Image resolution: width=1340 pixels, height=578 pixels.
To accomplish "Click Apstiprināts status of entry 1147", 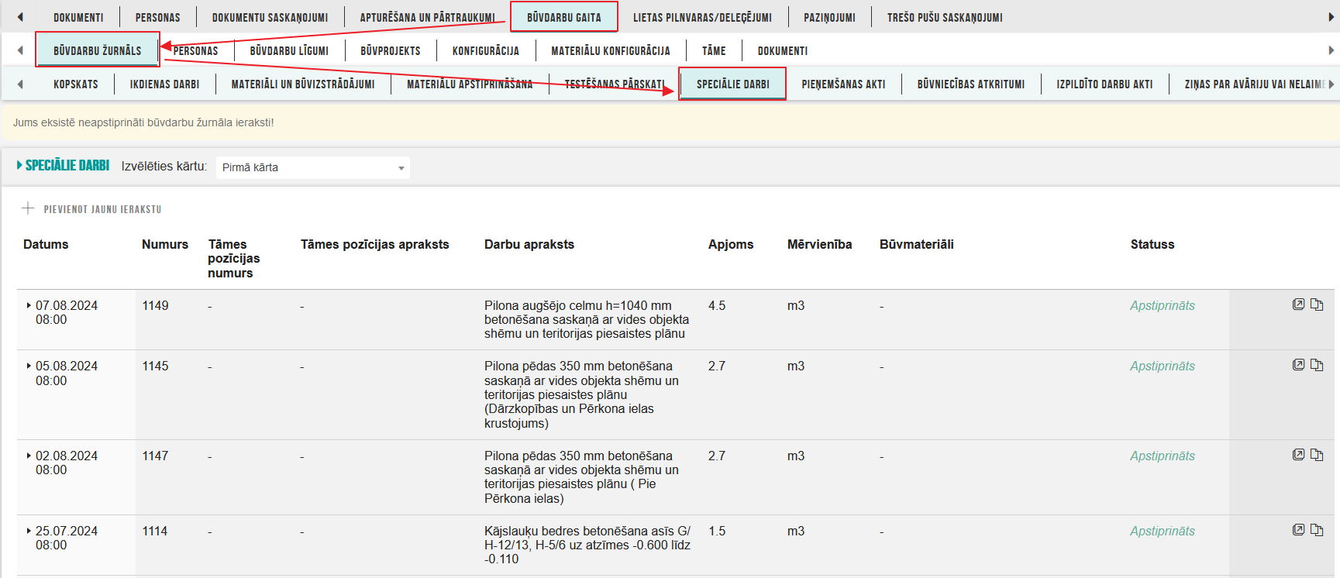I will [x=1162, y=456].
